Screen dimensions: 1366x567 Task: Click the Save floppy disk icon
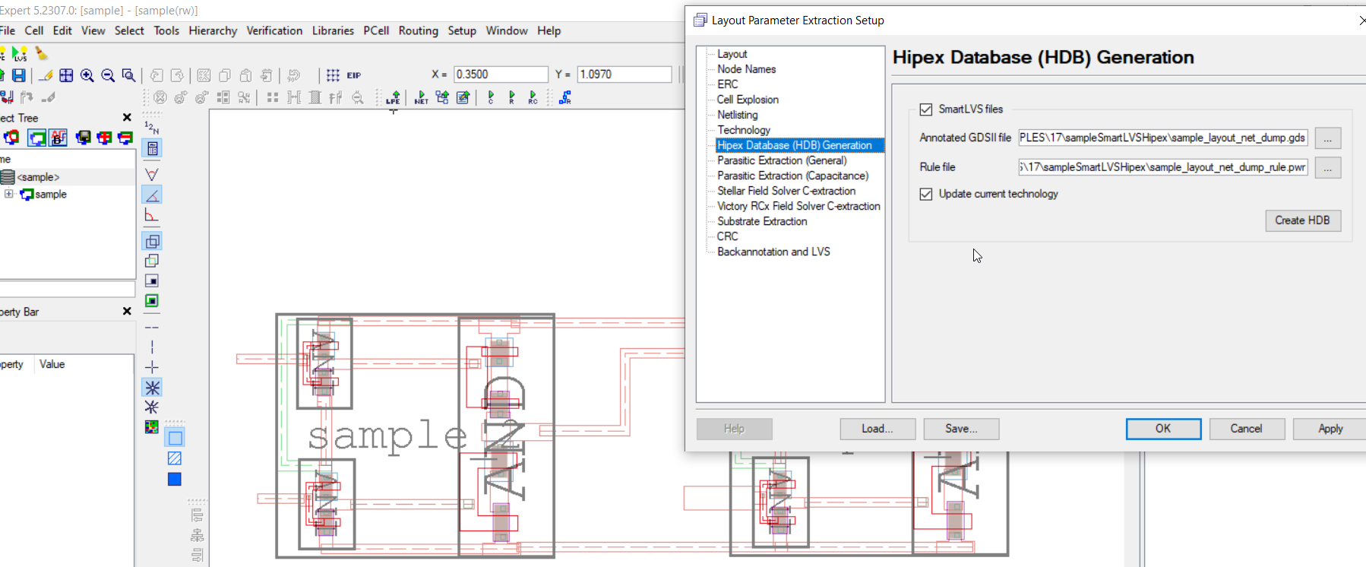tap(19, 75)
